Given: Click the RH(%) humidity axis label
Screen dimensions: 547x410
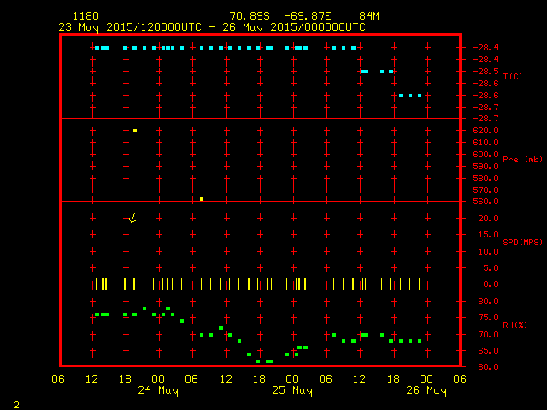Looking at the screenshot, I should pyautogui.click(x=515, y=325).
